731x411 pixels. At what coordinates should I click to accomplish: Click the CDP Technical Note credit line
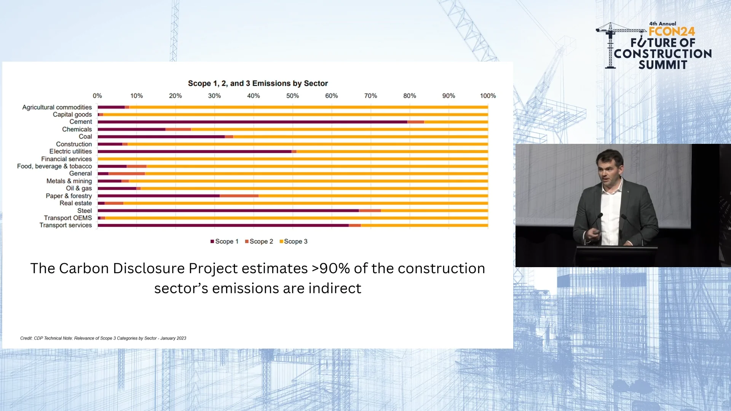pos(103,338)
